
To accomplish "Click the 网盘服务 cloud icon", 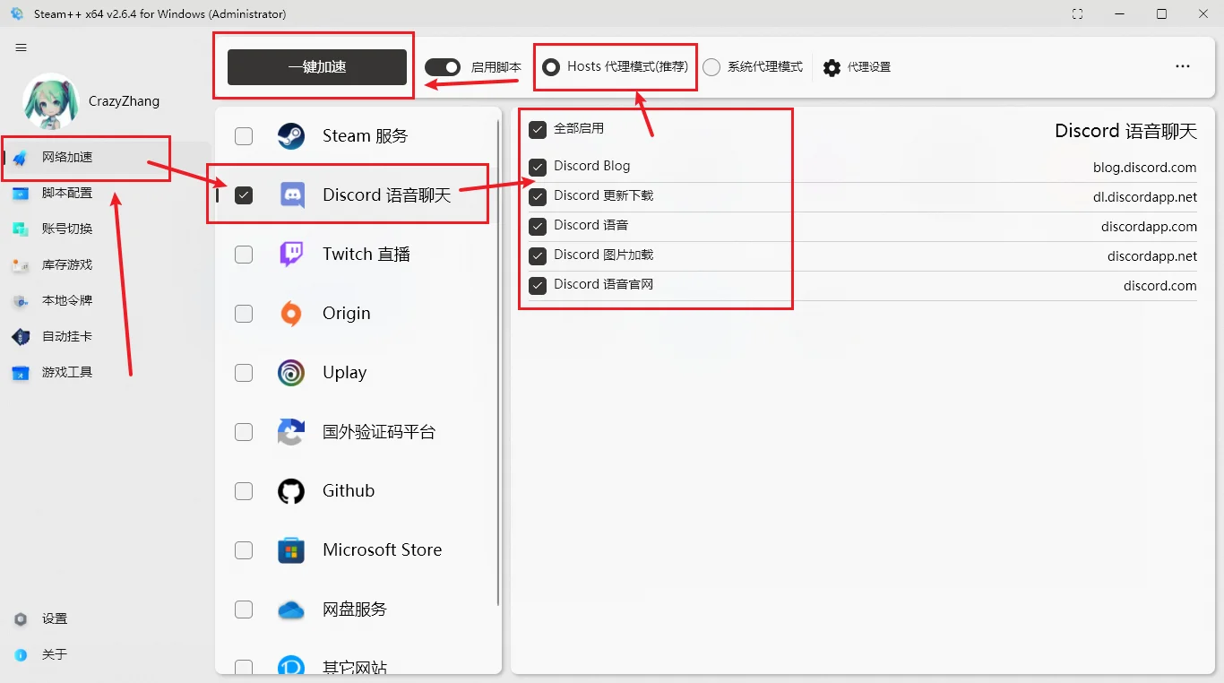I will pos(291,610).
